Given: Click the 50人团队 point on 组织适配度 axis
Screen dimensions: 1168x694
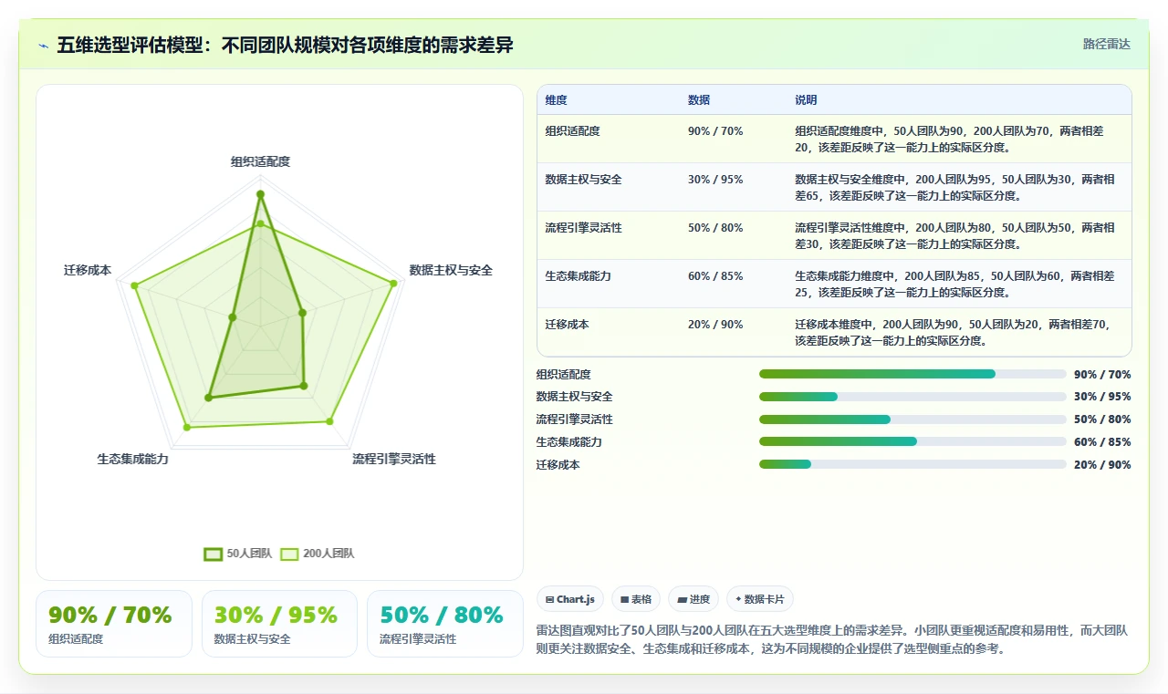Looking at the screenshot, I should [x=260, y=194].
